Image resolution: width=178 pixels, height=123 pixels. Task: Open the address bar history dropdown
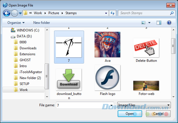pos(106,13)
